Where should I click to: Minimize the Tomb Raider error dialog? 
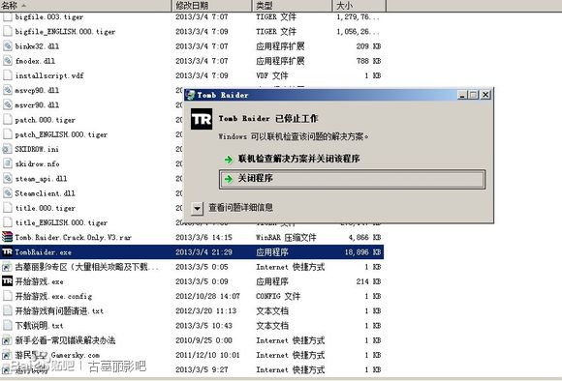point(462,95)
